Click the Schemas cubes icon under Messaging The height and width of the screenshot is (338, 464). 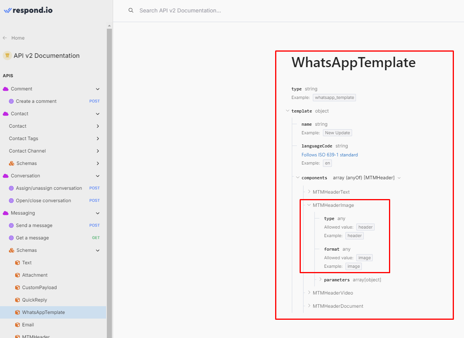click(12, 250)
